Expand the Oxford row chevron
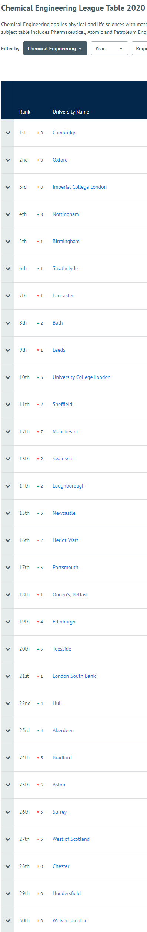 (8, 160)
